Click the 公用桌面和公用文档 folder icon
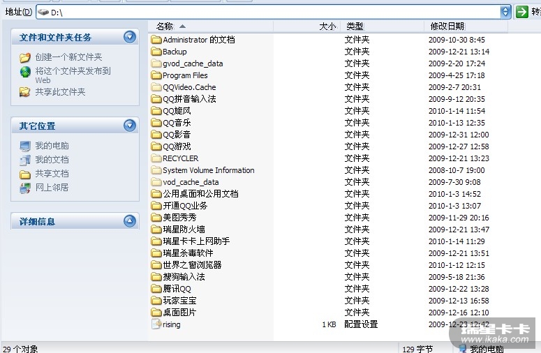Screen dimensions: 541x353 point(156,194)
